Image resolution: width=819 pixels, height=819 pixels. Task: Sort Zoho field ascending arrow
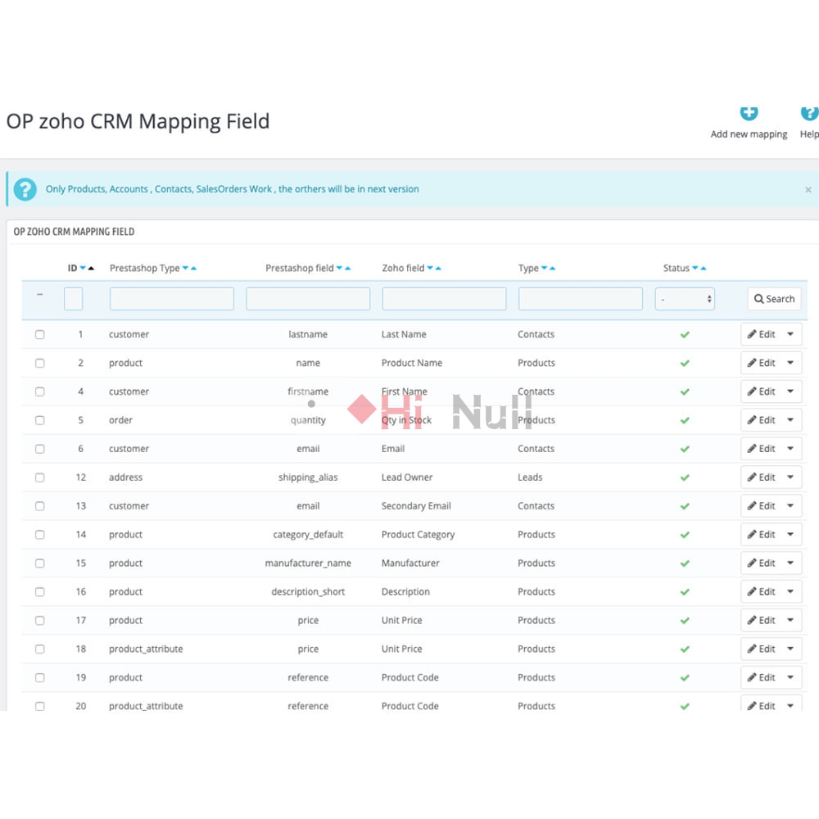tap(438, 268)
